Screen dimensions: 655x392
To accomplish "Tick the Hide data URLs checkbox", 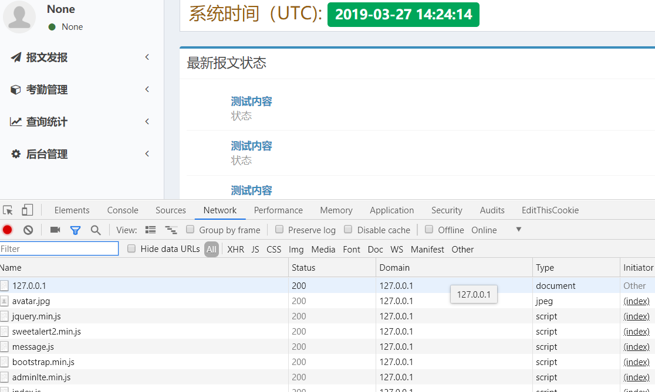I will coord(131,249).
